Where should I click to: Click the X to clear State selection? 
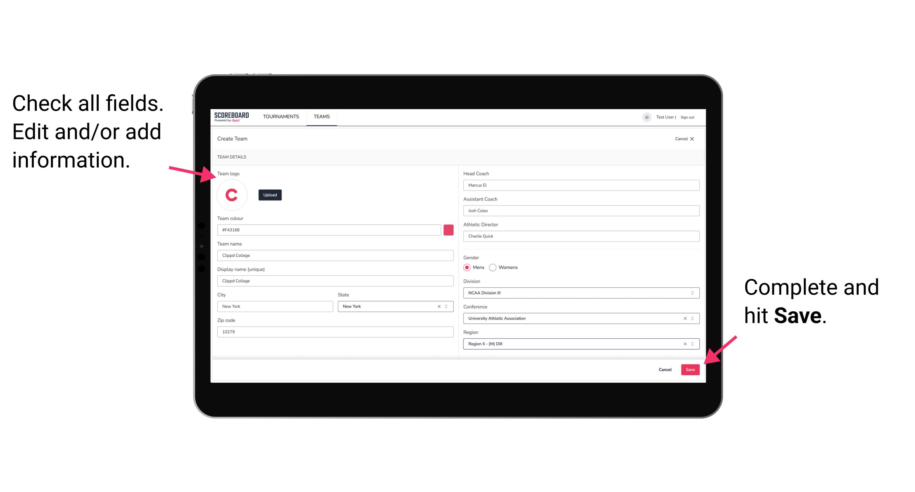click(x=440, y=306)
